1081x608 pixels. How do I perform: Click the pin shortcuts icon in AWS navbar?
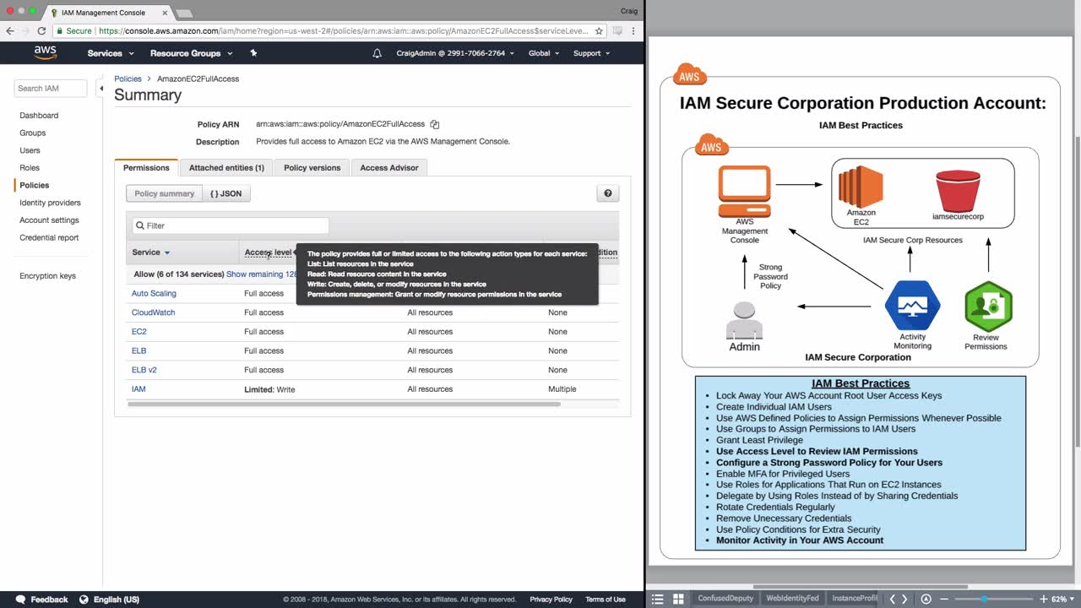pos(253,53)
